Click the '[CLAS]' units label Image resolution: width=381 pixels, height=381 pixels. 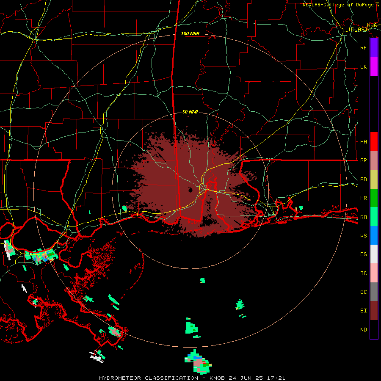coord(358,30)
